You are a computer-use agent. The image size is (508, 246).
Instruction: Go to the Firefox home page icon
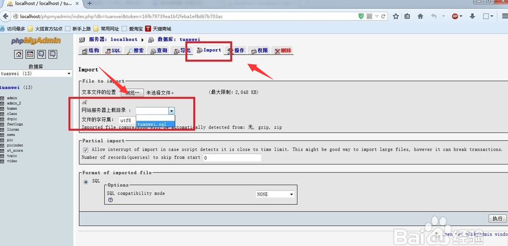420,16
